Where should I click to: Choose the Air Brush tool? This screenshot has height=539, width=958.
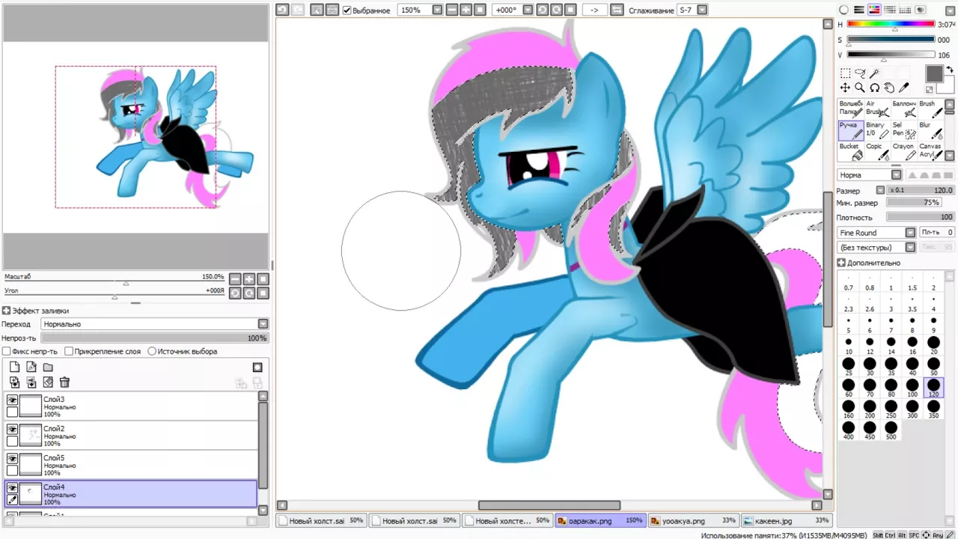point(877,109)
